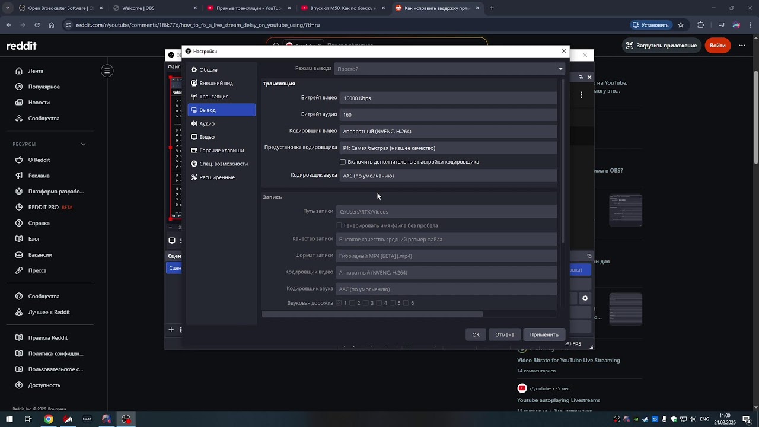759x427 pixels.
Task: Click OK in the Настройки dialog
Action: coord(476,334)
